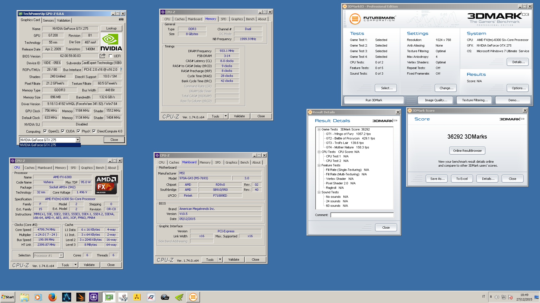Click Validate in CPU-Z Memory window
The width and height of the screenshot is (540, 303).
pos(239,116)
